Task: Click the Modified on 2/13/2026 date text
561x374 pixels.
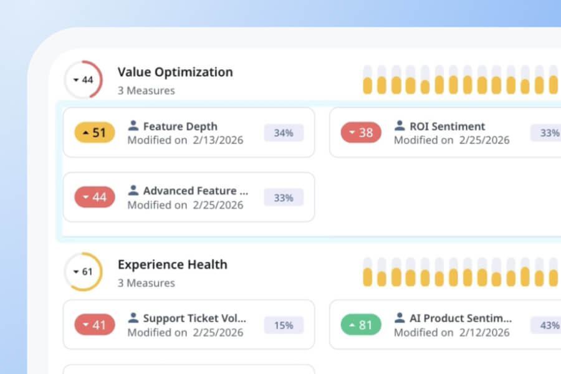Action: point(185,140)
